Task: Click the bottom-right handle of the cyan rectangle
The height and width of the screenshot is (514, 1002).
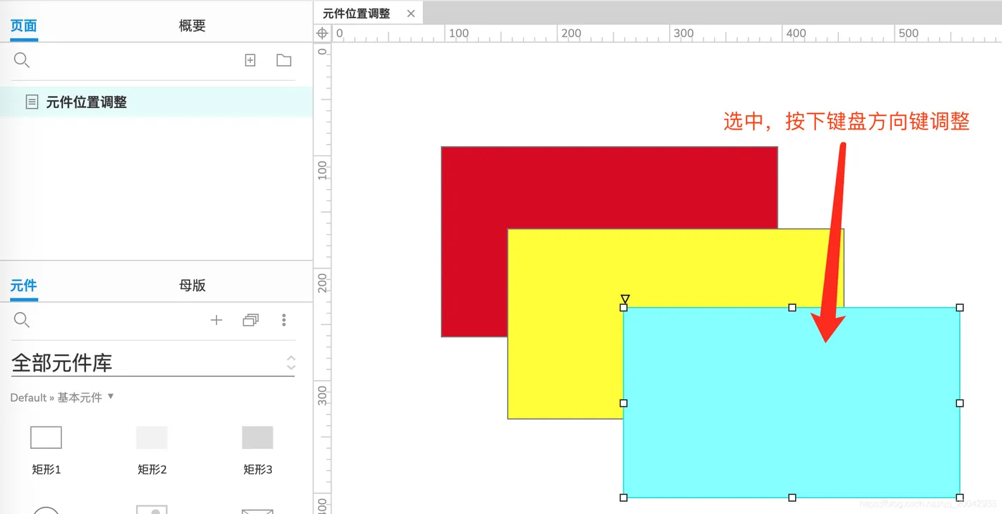Action: point(960,498)
